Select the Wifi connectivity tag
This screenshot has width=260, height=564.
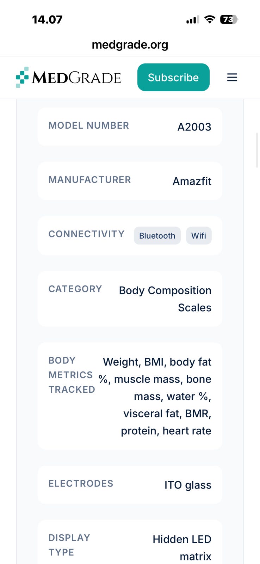(199, 236)
